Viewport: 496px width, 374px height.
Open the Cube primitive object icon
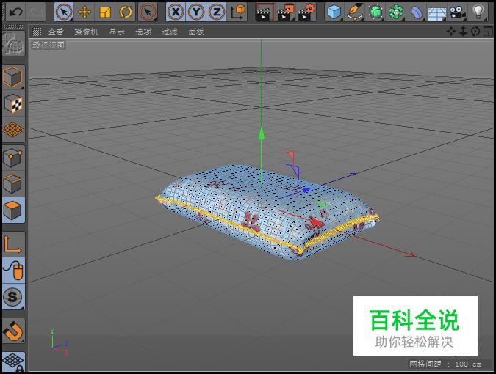334,12
